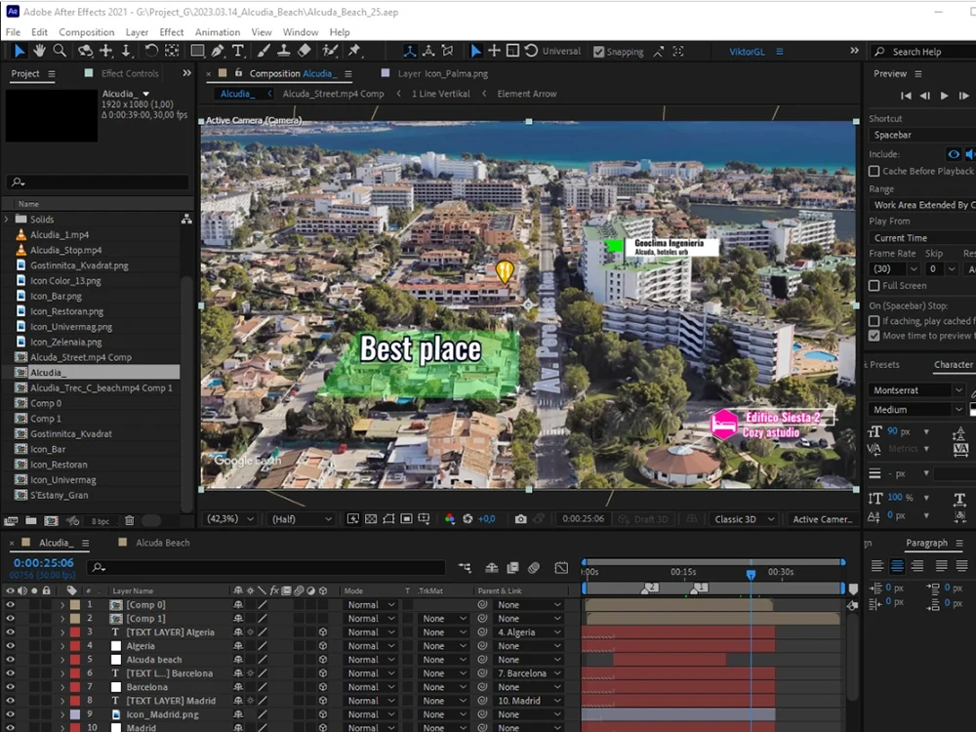
Task: Click the exposure value +0,0 in viewer
Action: [486, 519]
